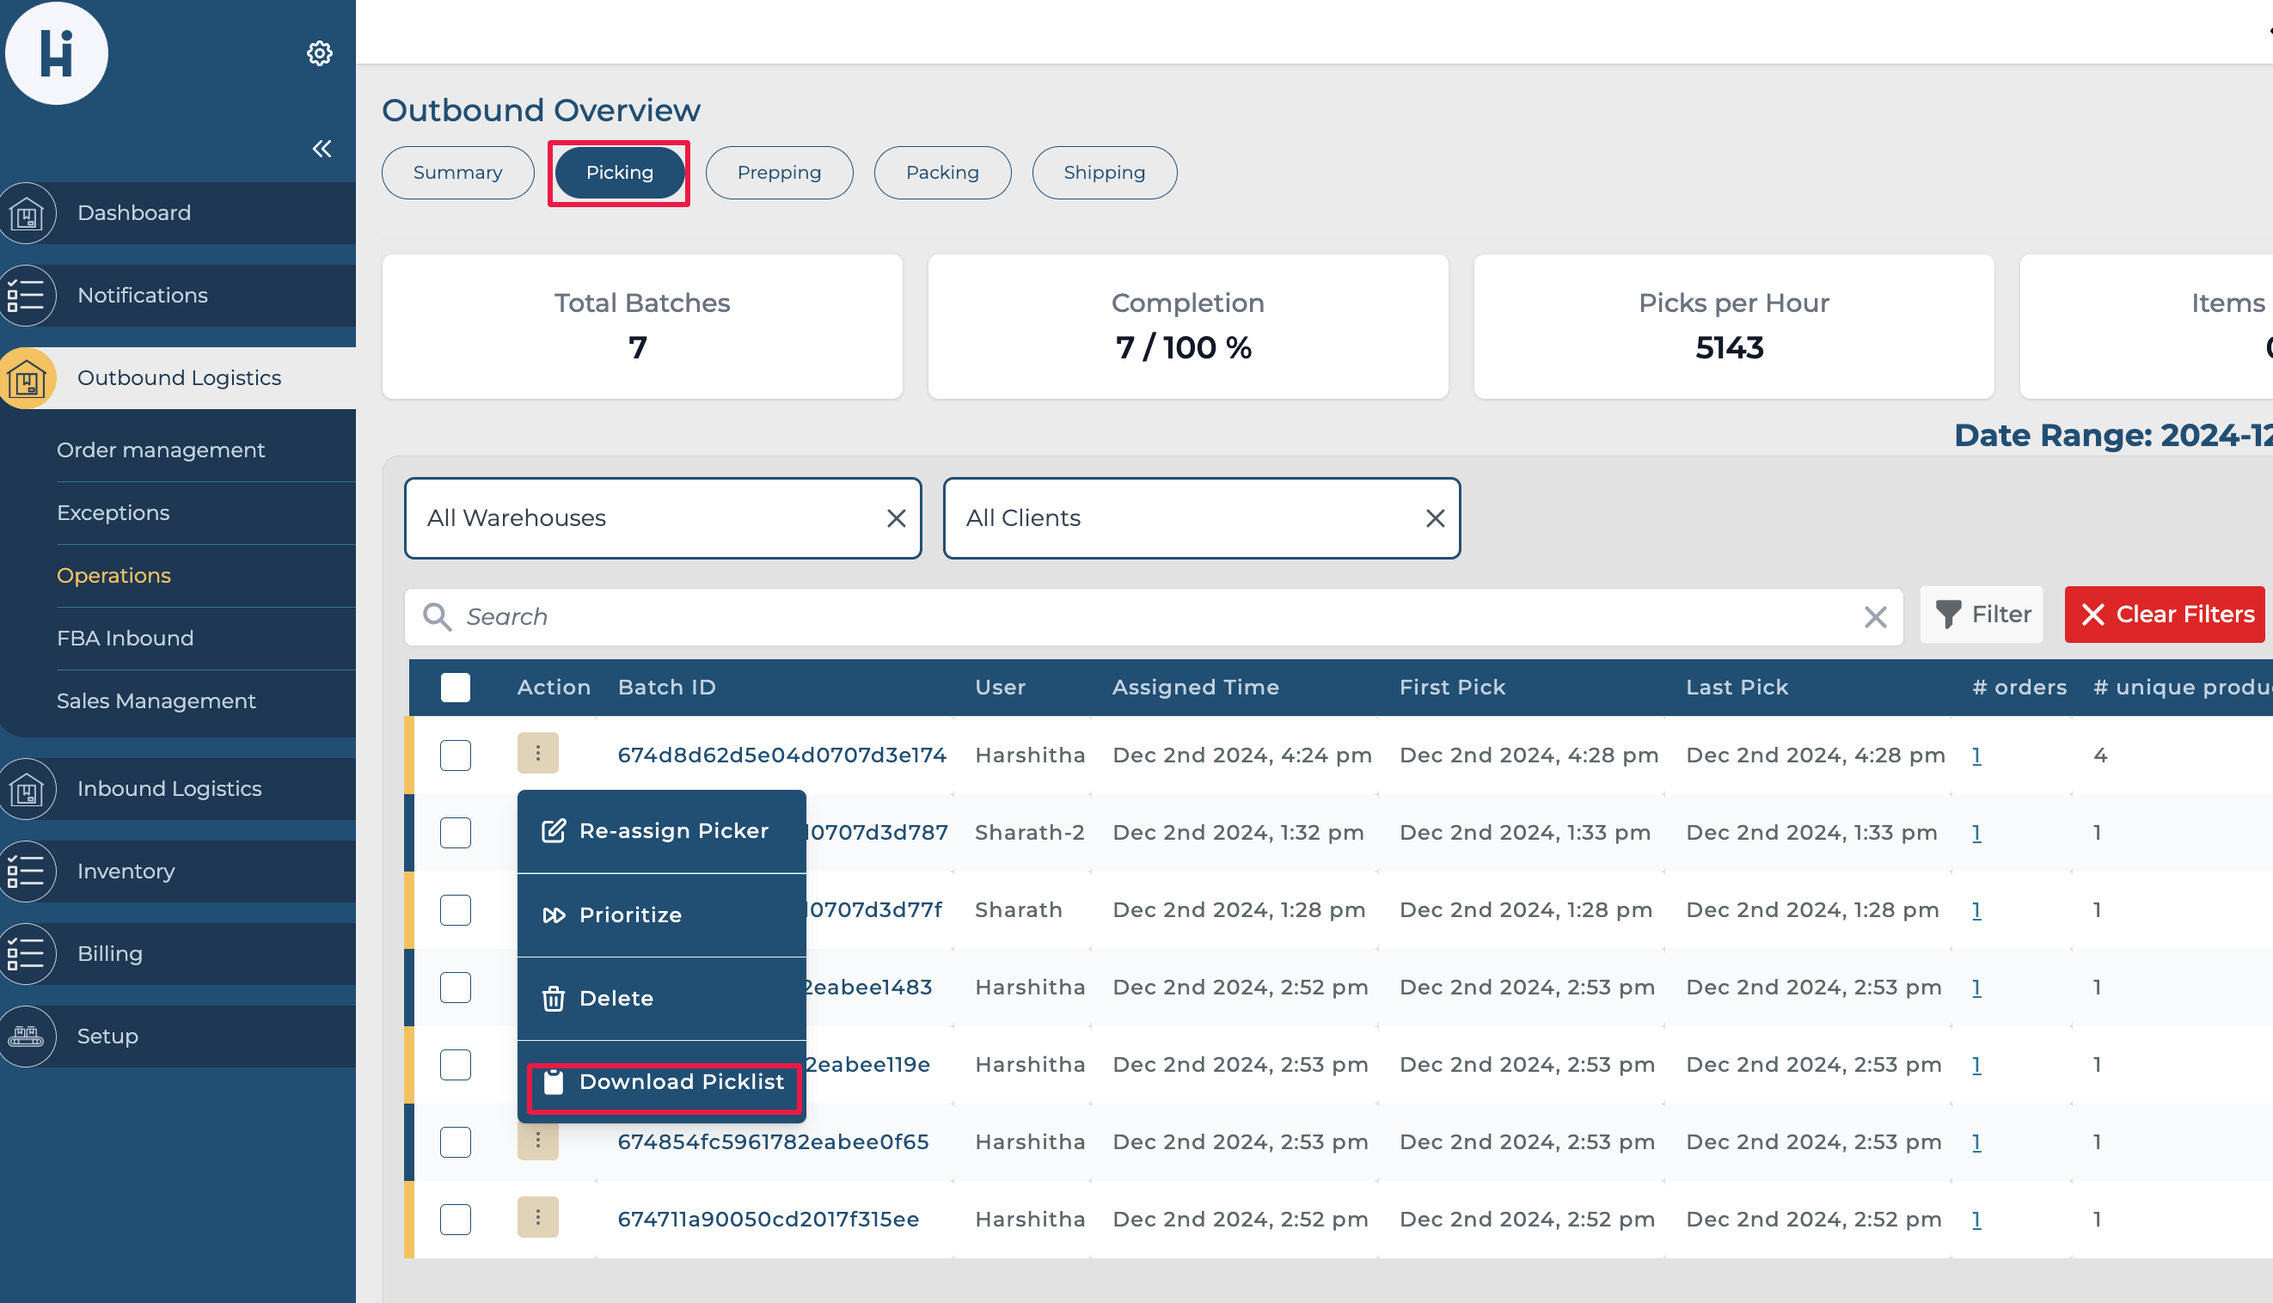Select checkbox for batch 674711a90050cd2017f315ee

tap(456, 1220)
